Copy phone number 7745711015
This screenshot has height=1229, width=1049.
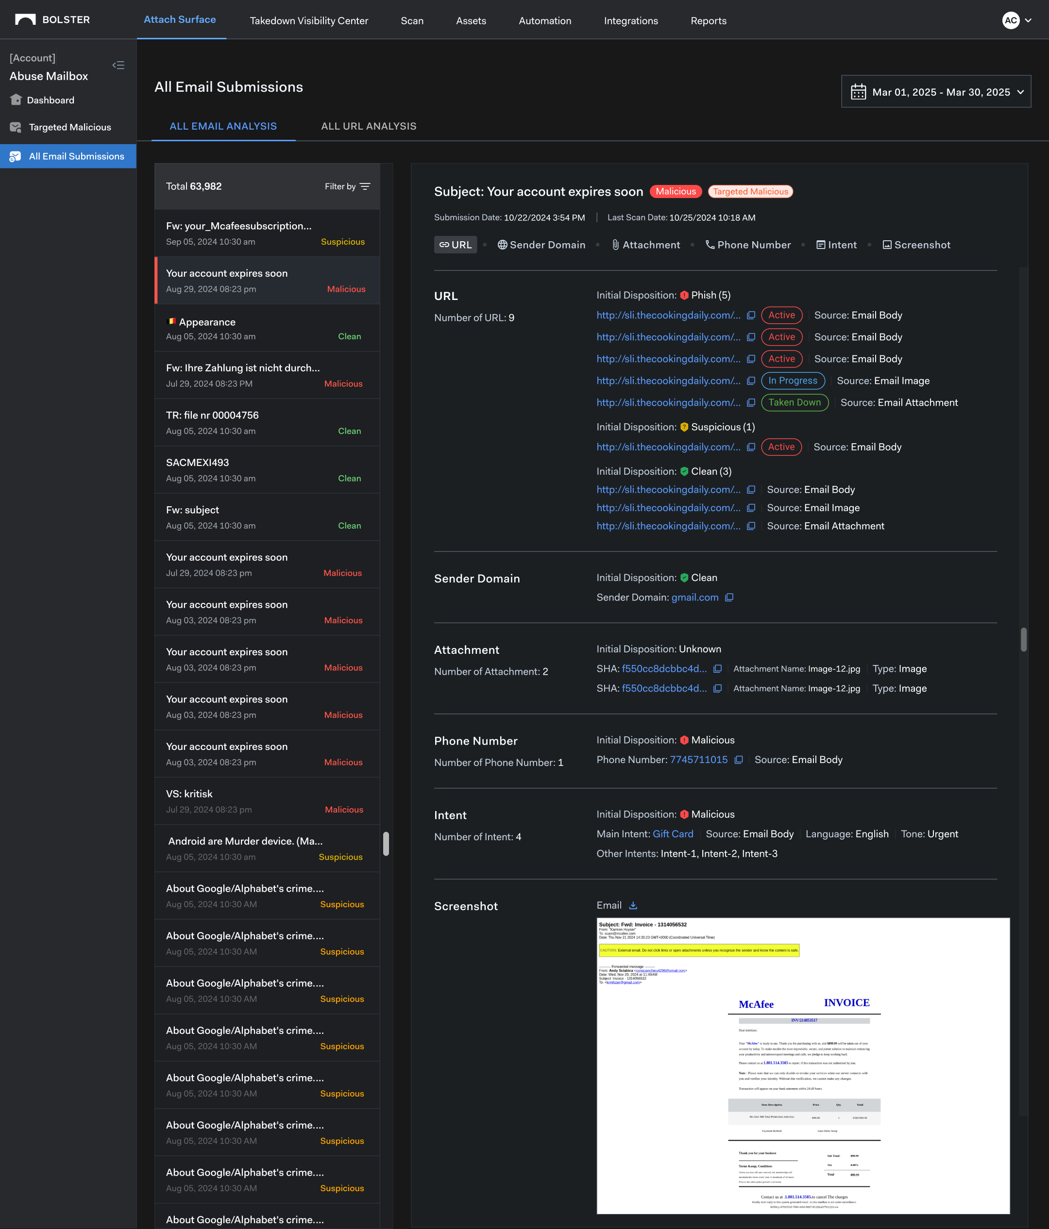[739, 760]
